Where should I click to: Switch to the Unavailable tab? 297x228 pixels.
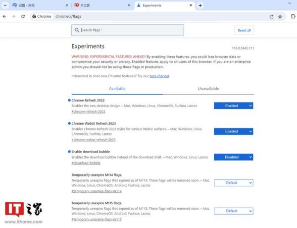208,89
